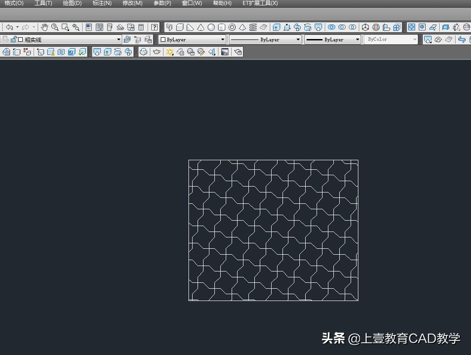Open the 参数(P) menu

tap(162, 3)
